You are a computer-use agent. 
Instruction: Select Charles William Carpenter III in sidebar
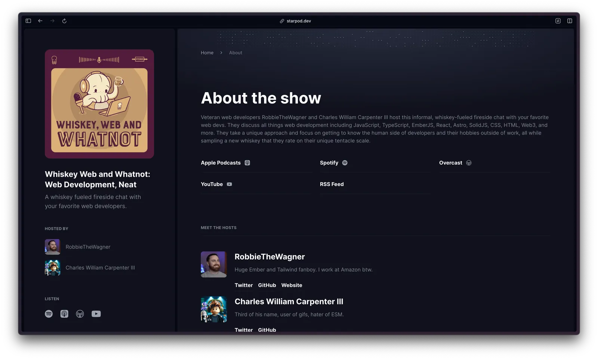point(100,268)
